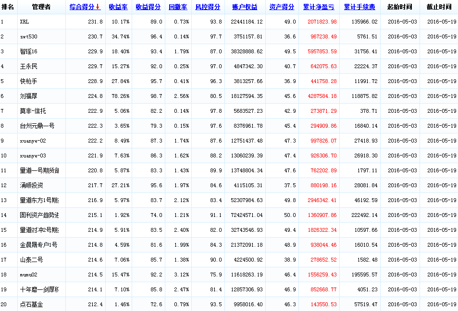Click the 排名 column header
The image size is (458, 311).
[x=8, y=7]
